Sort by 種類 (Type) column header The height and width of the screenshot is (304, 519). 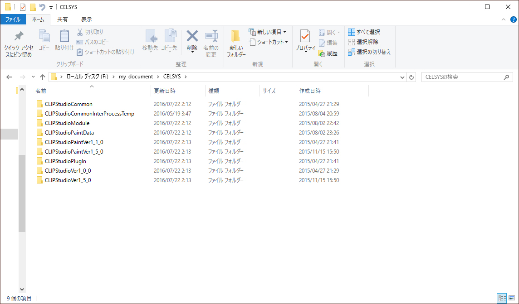[214, 91]
